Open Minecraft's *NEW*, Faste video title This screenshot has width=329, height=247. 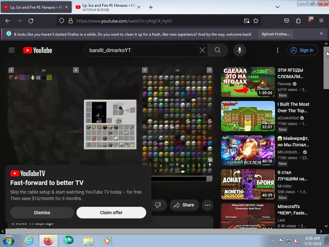292,210
